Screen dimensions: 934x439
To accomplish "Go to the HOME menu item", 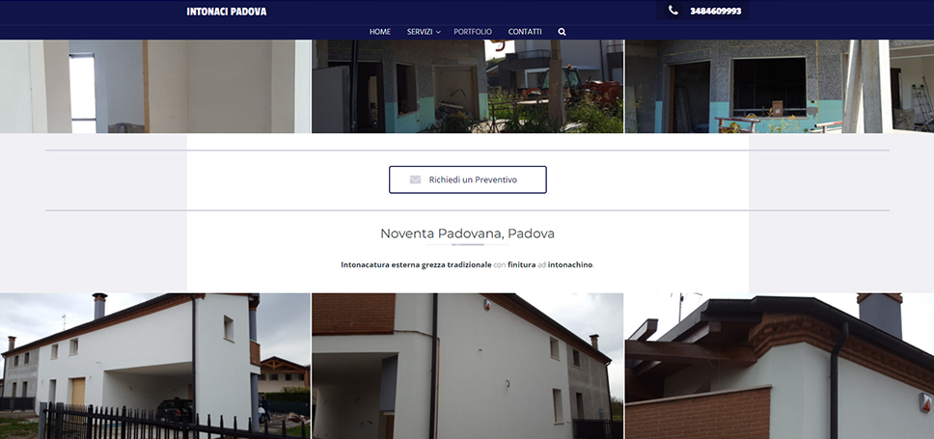I will pos(380,32).
